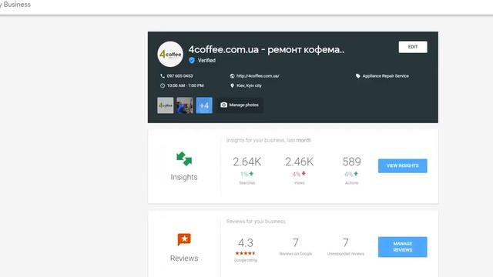Click Manage photos button
Viewport: 493px width, 277px height.
pos(240,105)
